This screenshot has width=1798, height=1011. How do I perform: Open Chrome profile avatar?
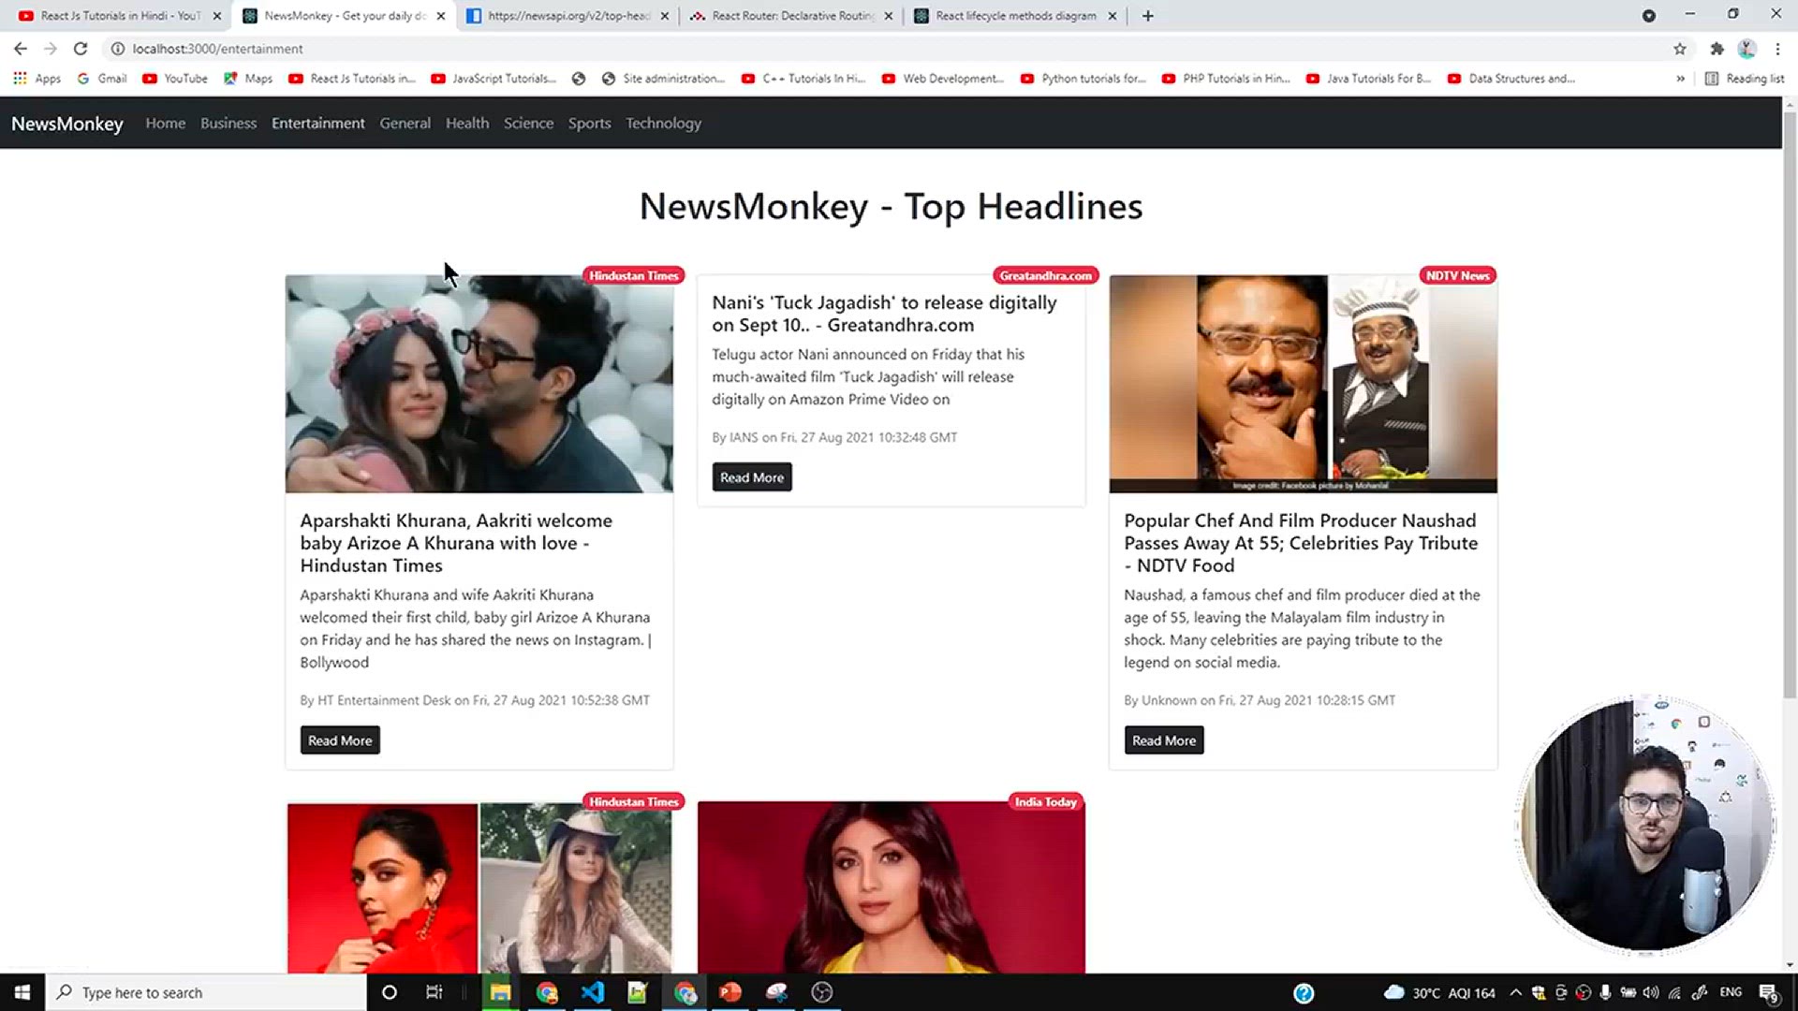[x=1746, y=49]
